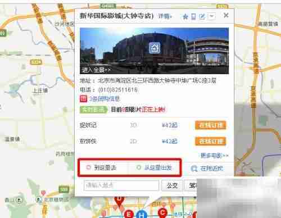Click the 沙河地区 map label

[x=64, y=24]
